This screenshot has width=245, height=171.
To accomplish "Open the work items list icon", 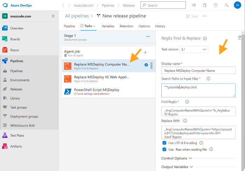I will click(194, 5).
